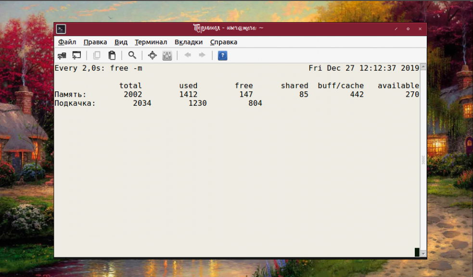Open a new tab via toolbar icon
Image resolution: width=473 pixels, height=277 pixels.
pyautogui.click(x=62, y=55)
